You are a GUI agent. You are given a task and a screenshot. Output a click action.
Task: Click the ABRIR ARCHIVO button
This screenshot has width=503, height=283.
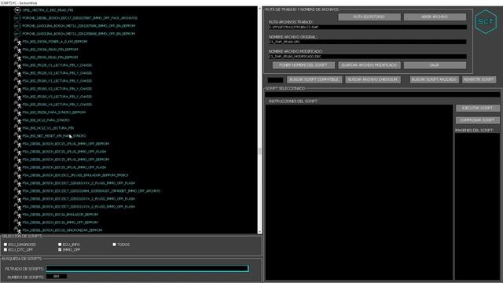pyautogui.click(x=435, y=17)
